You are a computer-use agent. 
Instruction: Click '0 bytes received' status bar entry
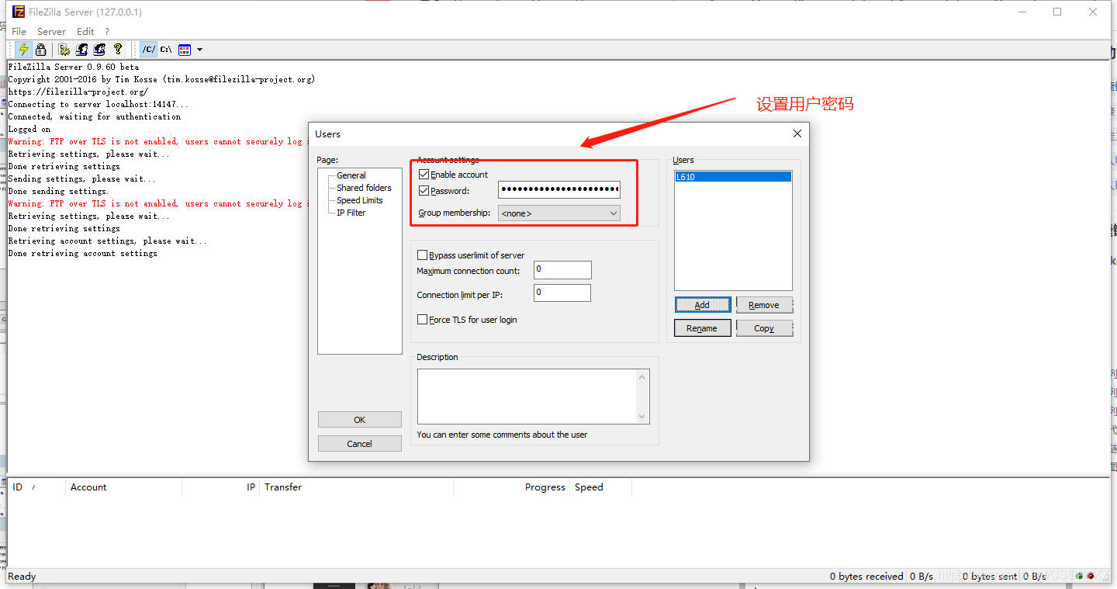click(x=866, y=577)
